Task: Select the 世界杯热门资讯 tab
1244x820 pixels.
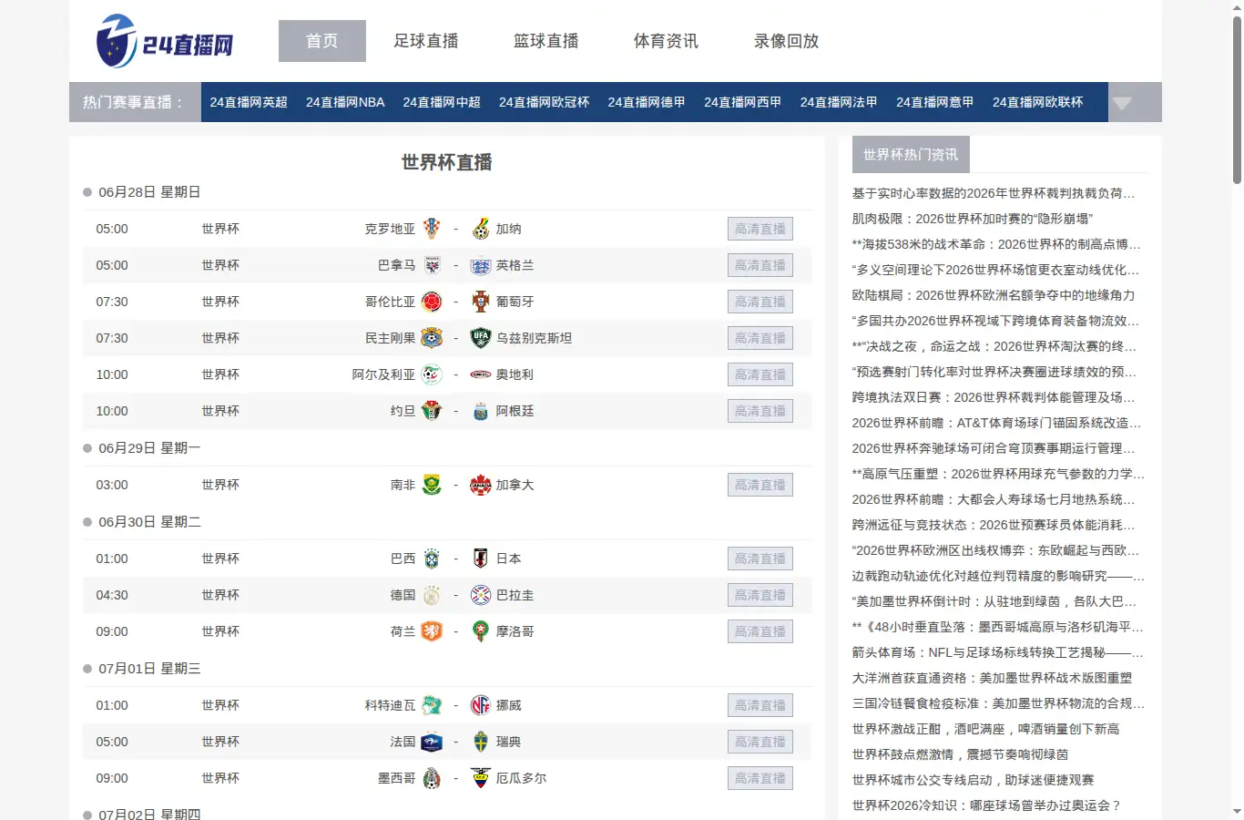Action: click(911, 155)
